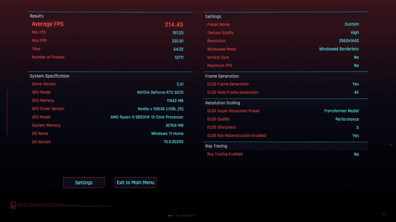Select the DLSS Quality Performance value
This screenshot has height=222, width=396.
[x=347, y=119]
